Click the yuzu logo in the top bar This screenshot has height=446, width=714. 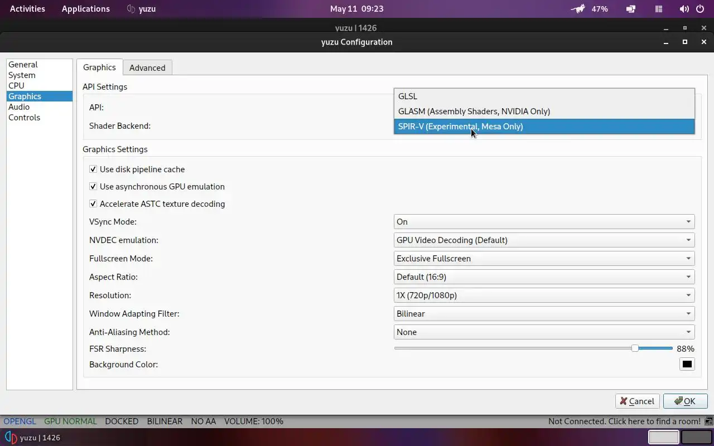point(131,9)
